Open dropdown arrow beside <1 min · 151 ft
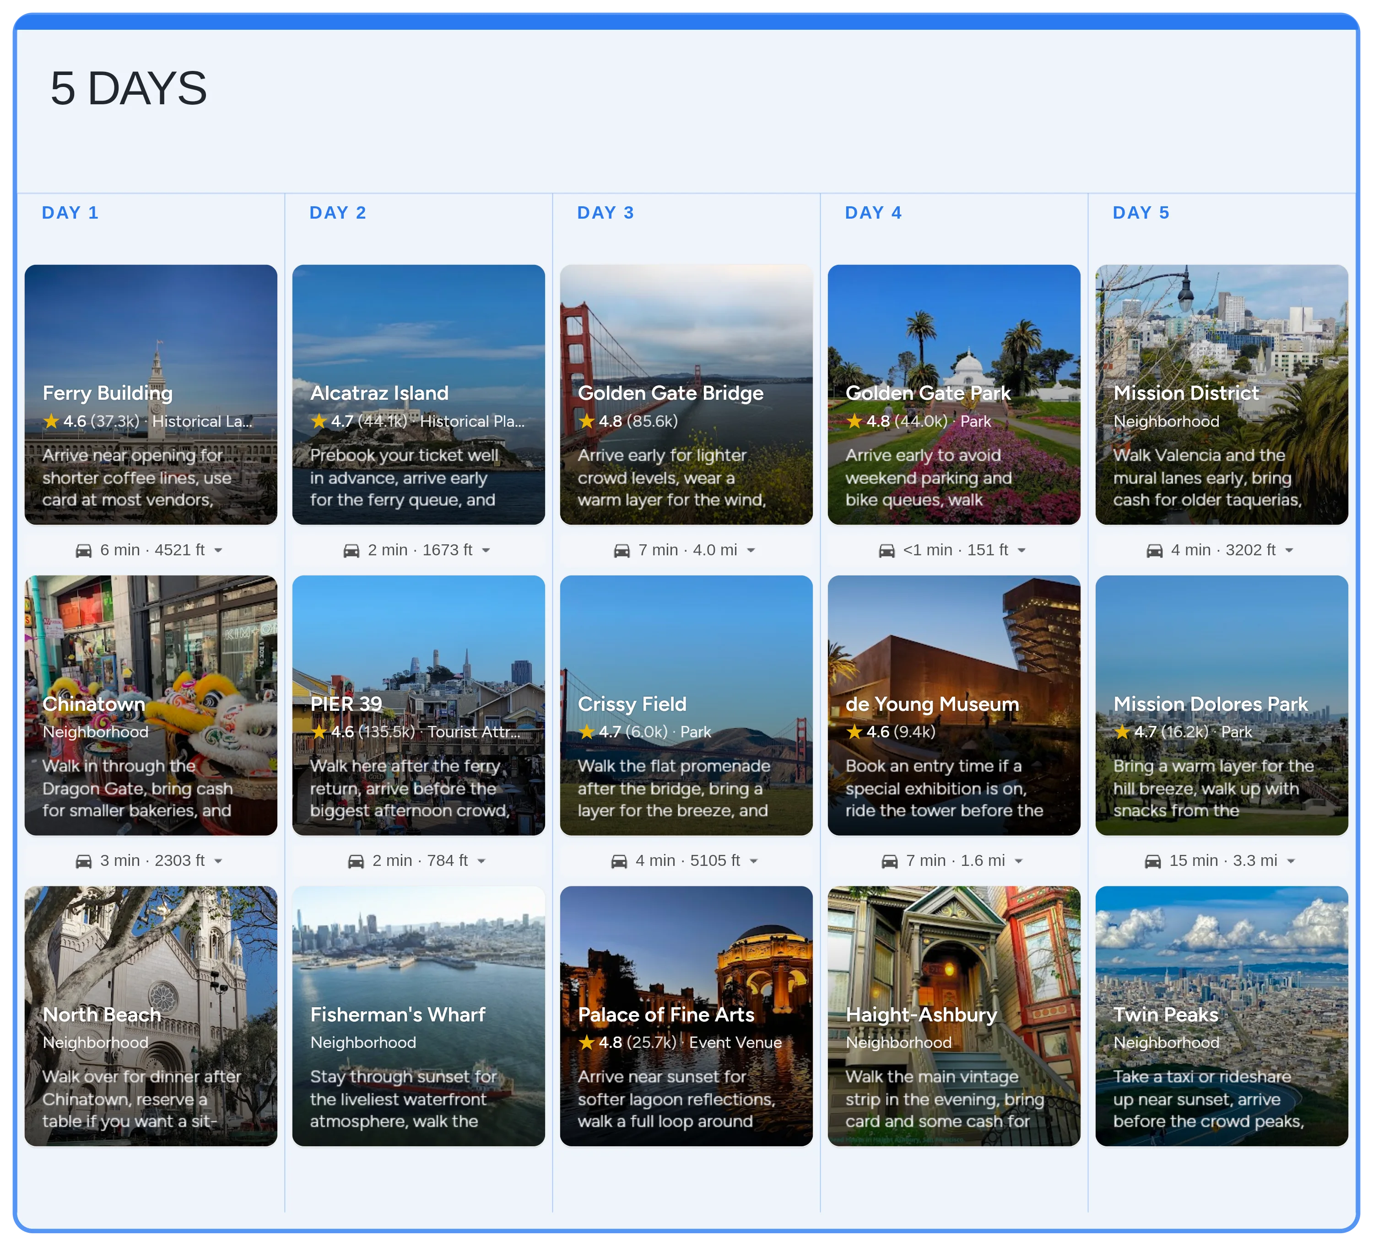1373x1246 pixels. tap(1022, 551)
